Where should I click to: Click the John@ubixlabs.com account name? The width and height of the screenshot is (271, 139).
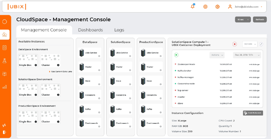(x=246, y=7)
